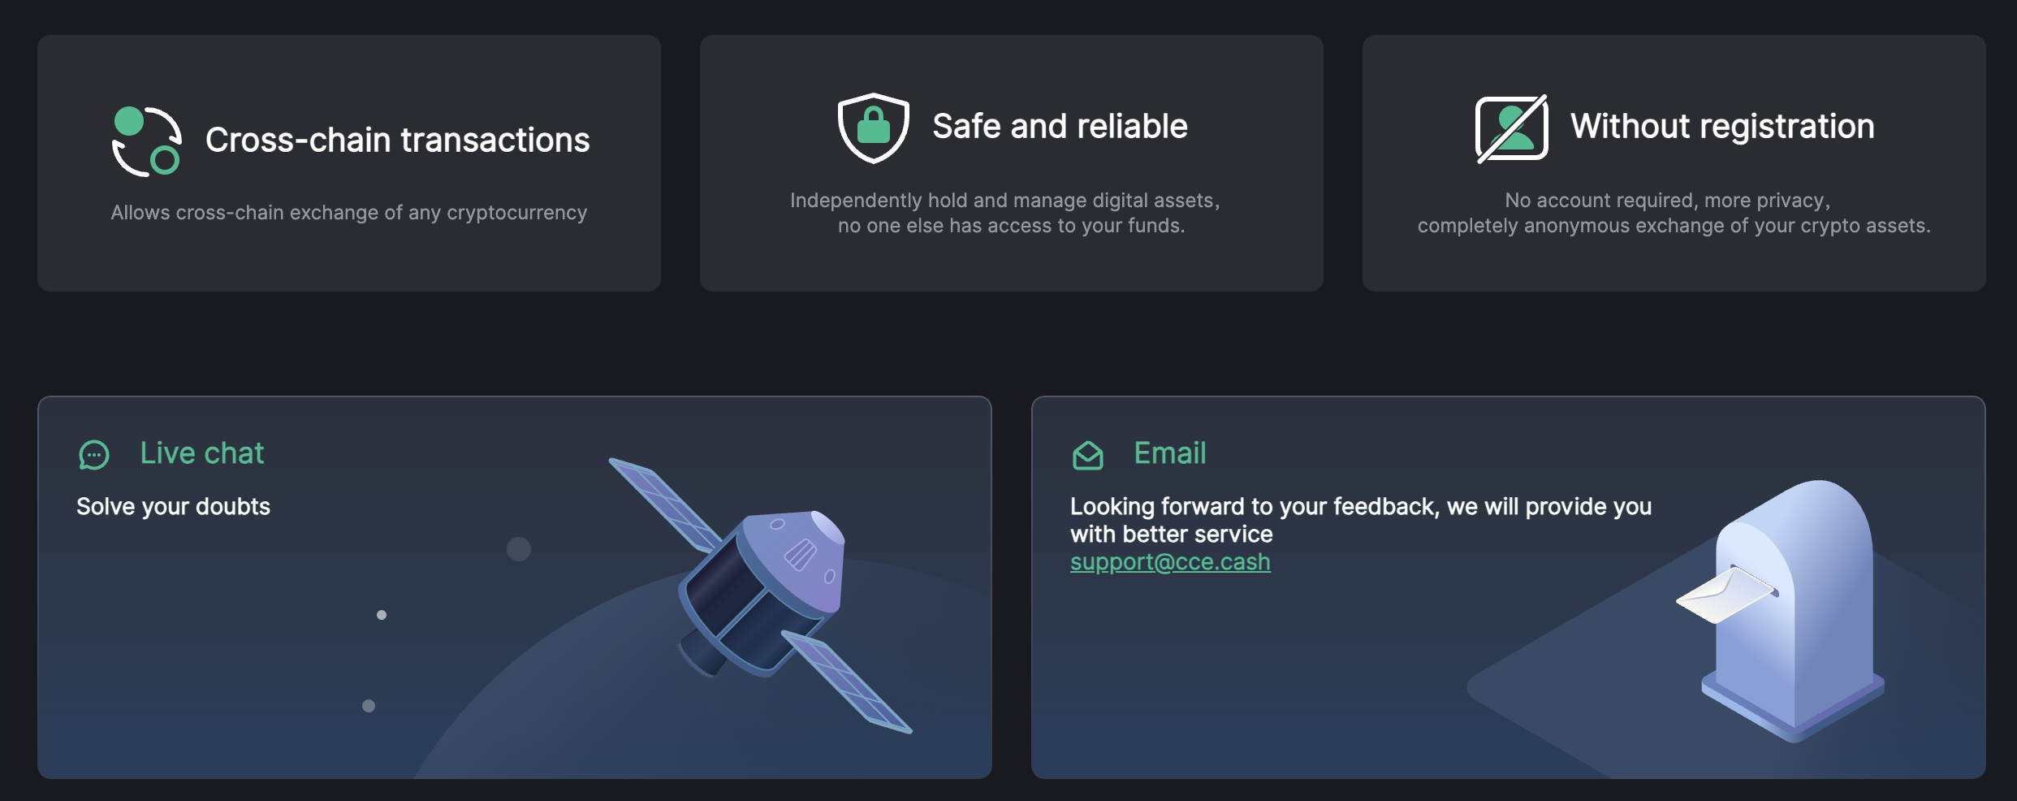Click the open envelope Email icon
Screen dimensions: 2017x801
1087,455
